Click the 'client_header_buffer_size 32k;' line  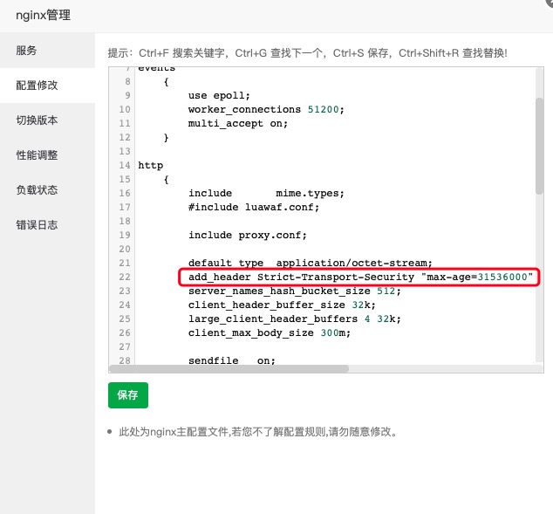(282, 305)
